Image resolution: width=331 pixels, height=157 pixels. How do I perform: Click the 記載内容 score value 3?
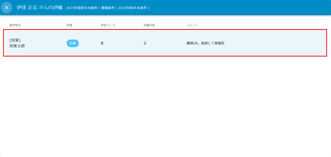point(145,43)
